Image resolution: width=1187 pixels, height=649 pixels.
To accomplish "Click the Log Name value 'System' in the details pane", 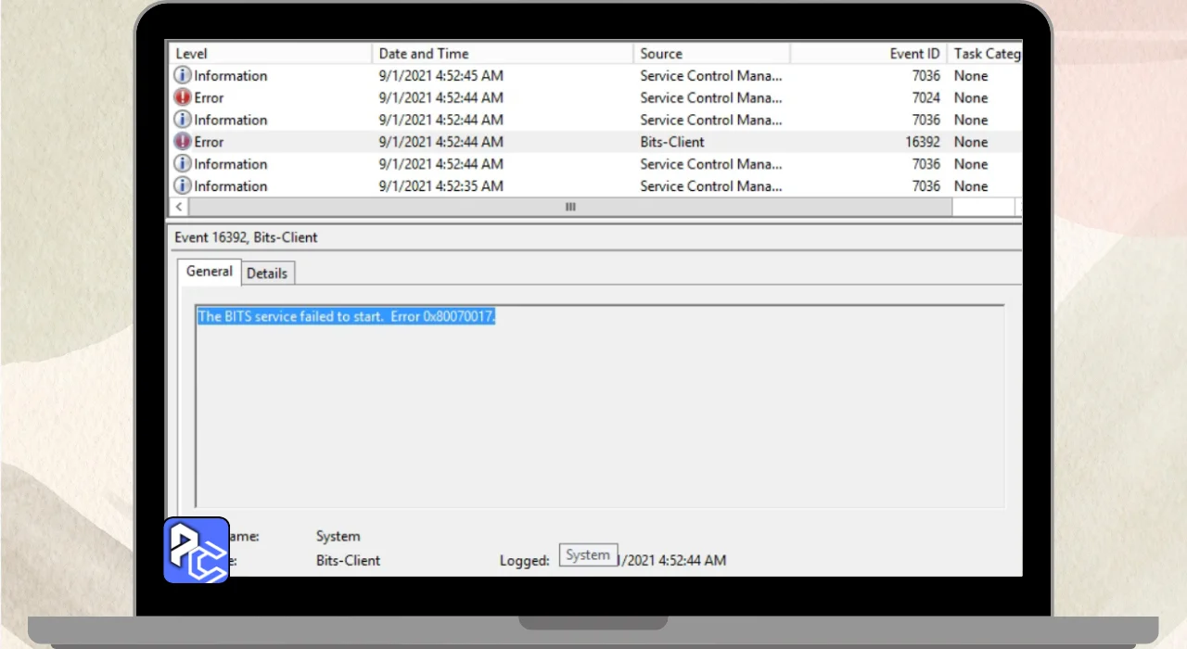I will coord(338,536).
